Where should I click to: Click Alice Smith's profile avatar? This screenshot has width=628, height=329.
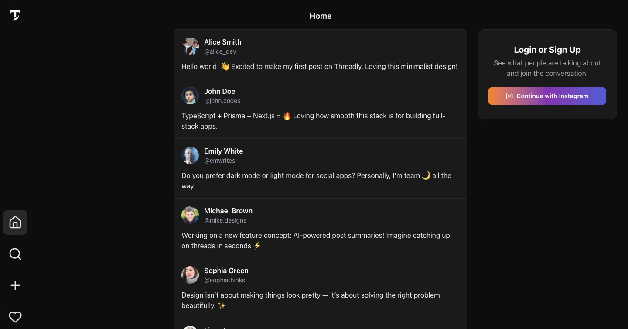(190, 46)
